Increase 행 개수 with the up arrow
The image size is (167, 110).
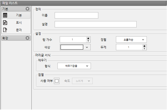pos(88,38)
